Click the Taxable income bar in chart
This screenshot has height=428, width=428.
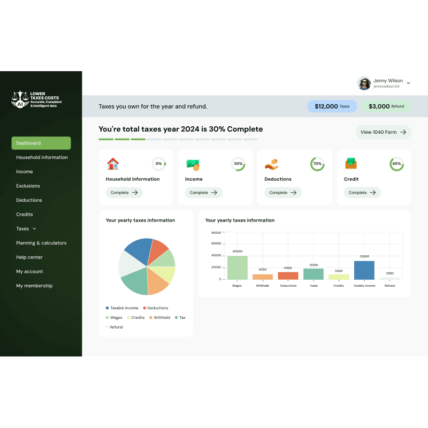tap(364, 270)
